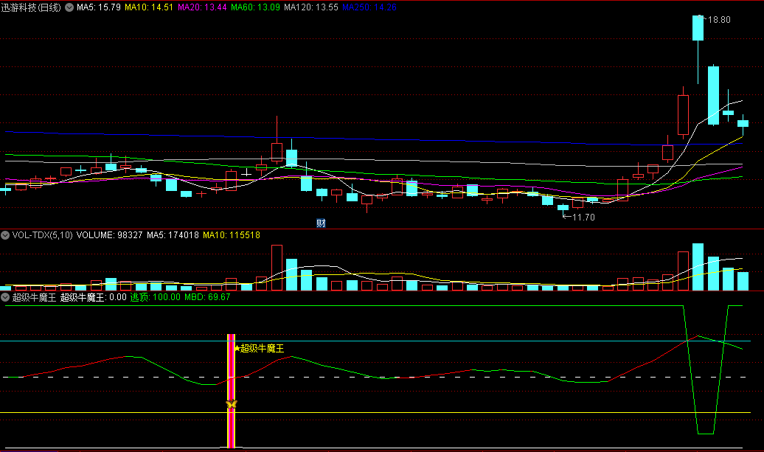Image resolution: width=764 pixels, height=452 pixels.
Task: Click the 逃顶: 100.00 value
Action: click(156, 297)
